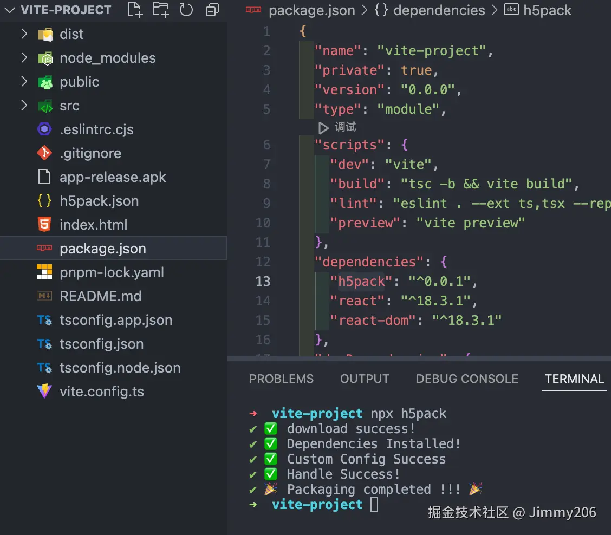Click the HTML5 icon of index.html

click(44, 224)
